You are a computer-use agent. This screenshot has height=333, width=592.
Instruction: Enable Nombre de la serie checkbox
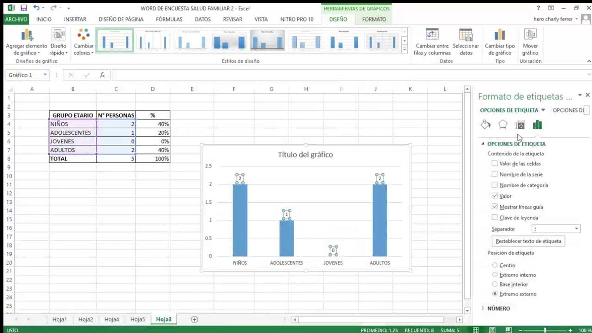pyautogui.click(x=495, y=174)
